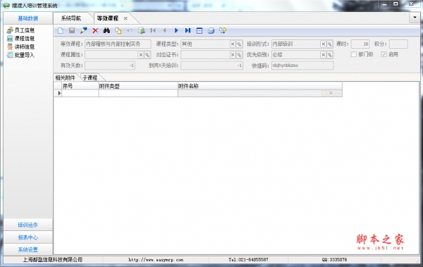Viewport: 423px width, 267px height.
Task: Click 上海都盈信息科技有限公司 in status bar
Action: click(52, 260)
